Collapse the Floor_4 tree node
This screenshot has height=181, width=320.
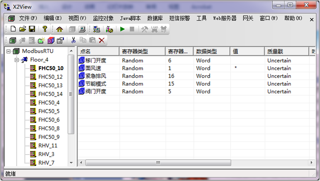(17, 60)
